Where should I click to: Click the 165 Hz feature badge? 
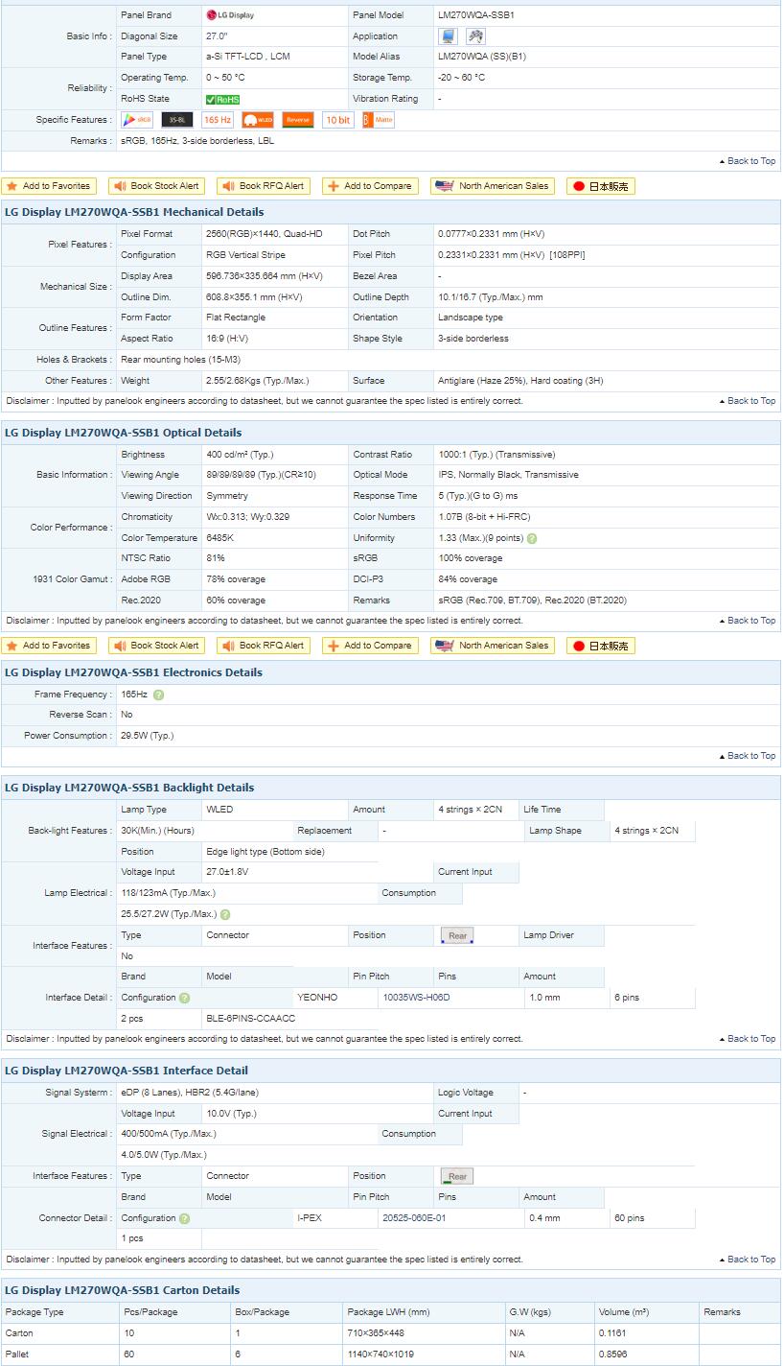218,120
